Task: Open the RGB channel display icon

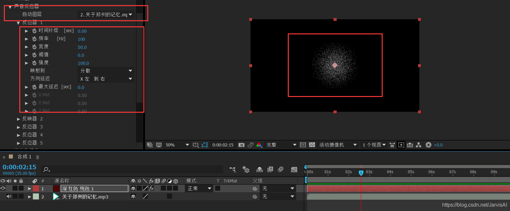Action: click(259, 145)
